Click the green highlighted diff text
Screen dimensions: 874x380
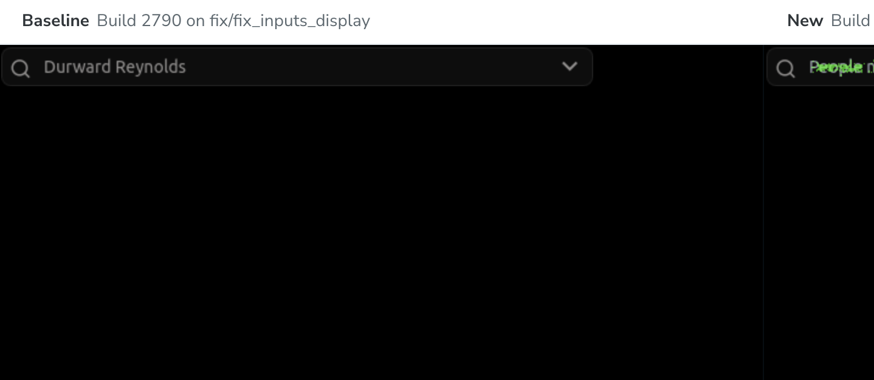tap(836, 67)
